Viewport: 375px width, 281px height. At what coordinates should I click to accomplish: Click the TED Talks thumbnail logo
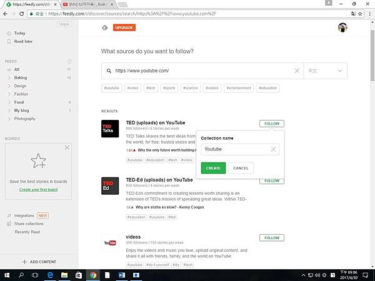click(110, 129)
